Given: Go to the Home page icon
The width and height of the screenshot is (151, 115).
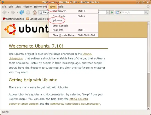Looking at the screenshot, I should pos(35,13).
